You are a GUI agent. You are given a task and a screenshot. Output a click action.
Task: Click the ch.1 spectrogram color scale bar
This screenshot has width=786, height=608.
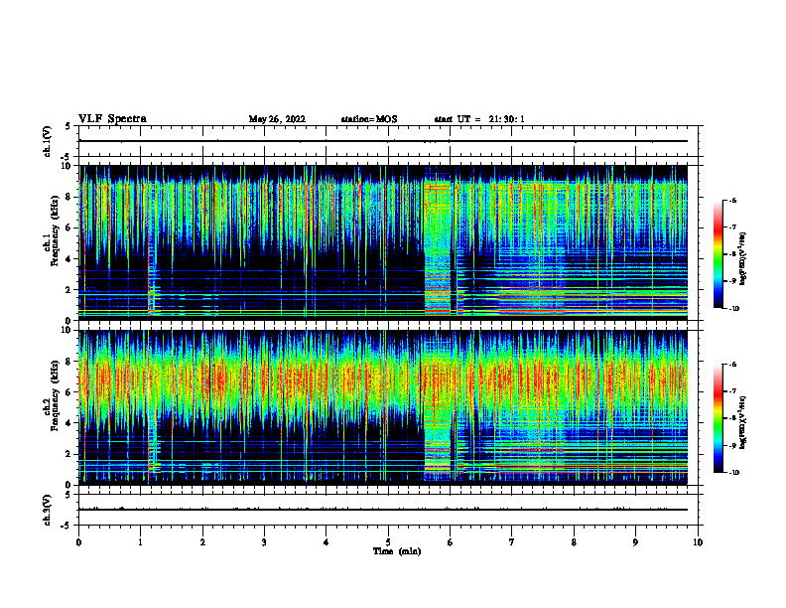click(x=718, y=254)
